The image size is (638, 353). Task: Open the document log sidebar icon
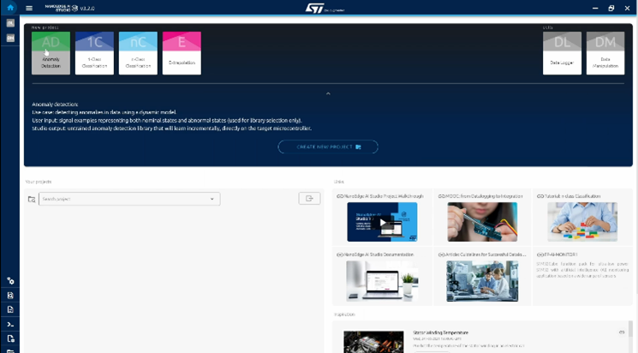(10, 309)
